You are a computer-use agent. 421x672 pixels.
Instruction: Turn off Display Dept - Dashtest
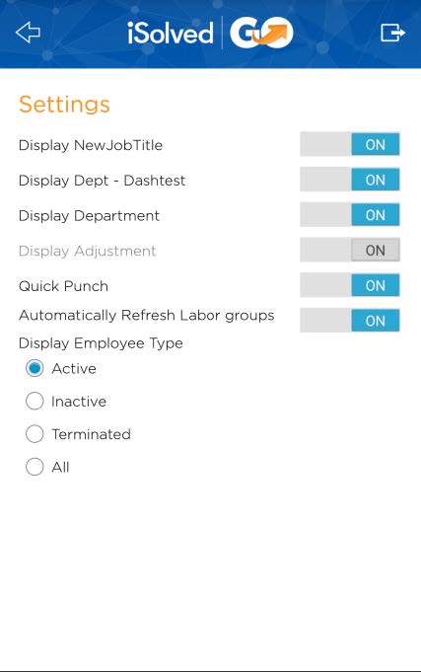click(349, 180)
